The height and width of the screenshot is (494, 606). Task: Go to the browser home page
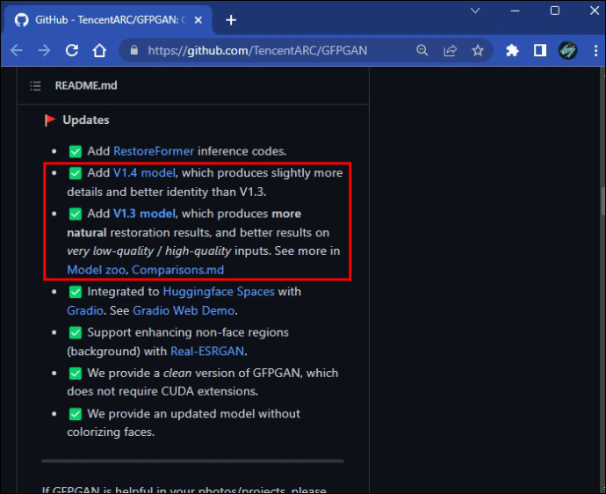99,50
